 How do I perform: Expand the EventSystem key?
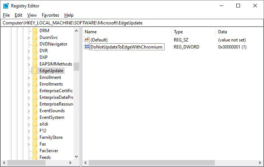[28, 118]
